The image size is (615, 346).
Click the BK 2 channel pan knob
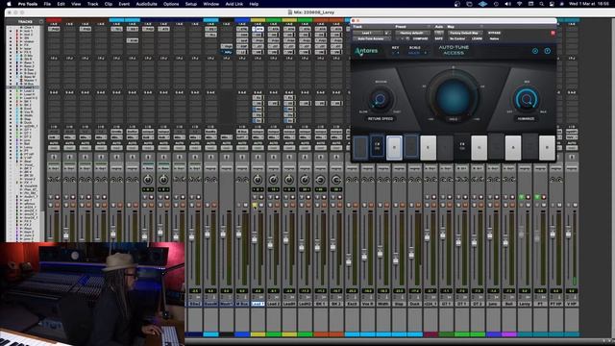tap(335, 180)
